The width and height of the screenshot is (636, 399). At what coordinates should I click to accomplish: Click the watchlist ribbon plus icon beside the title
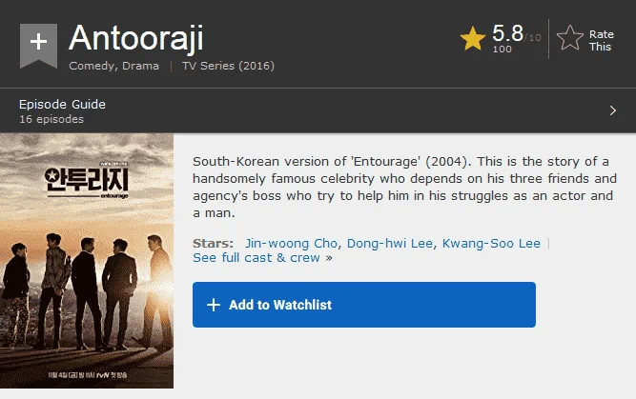38,45
